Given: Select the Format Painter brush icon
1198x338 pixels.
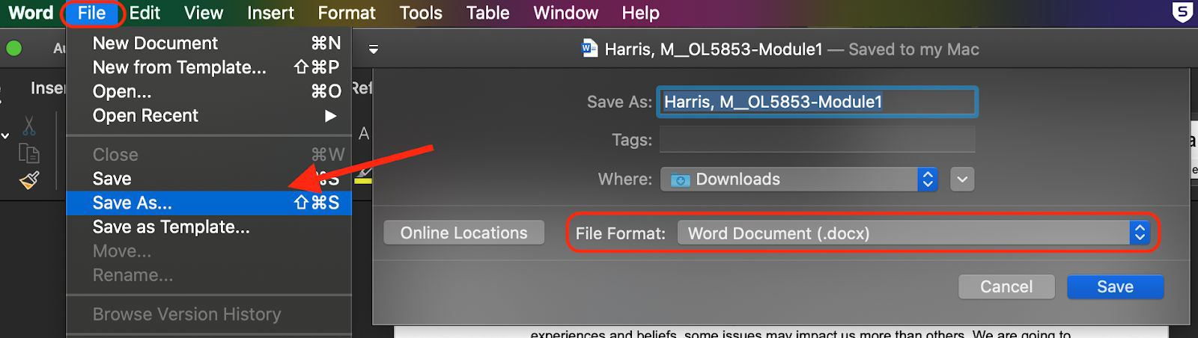Looking at the screenshot, I should (28, 180).
